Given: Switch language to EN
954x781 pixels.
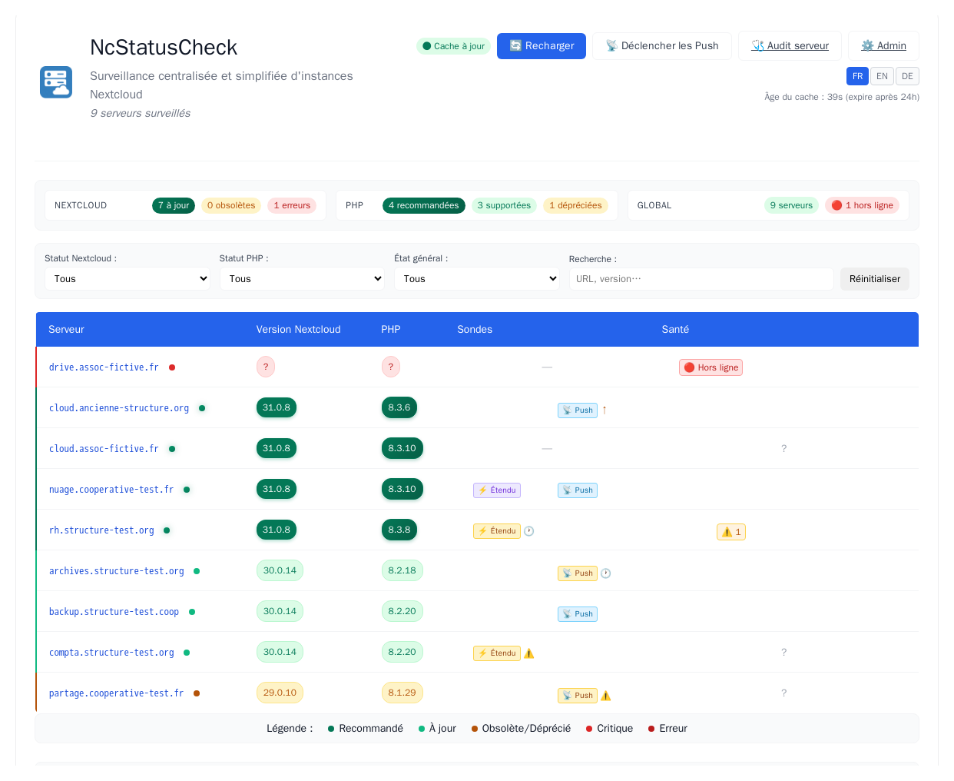Looking at the screenshot, I should pyautogui.click(x=882, y=76).
